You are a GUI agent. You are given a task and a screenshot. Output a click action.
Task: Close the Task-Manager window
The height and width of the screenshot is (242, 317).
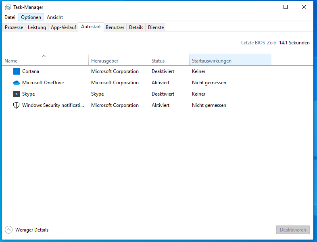(x=304, y=7)
